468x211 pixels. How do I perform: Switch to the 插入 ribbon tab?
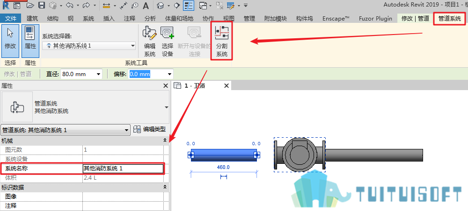point(109,19)
